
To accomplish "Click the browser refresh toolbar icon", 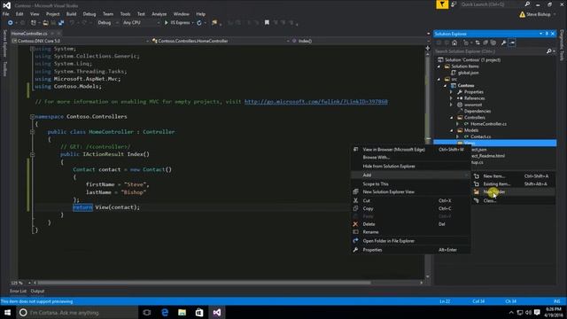I will 198,23.
